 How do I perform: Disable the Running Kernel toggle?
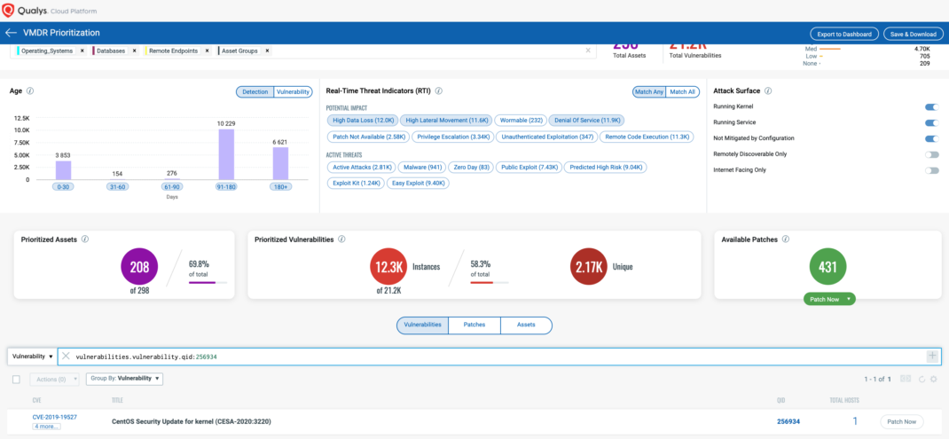click(931, 106)
